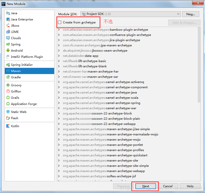The width and height of the screenshot is (205, 193).
Task: Click the archetype list vertical scrollbar
Action: click(x=199, y=65)
